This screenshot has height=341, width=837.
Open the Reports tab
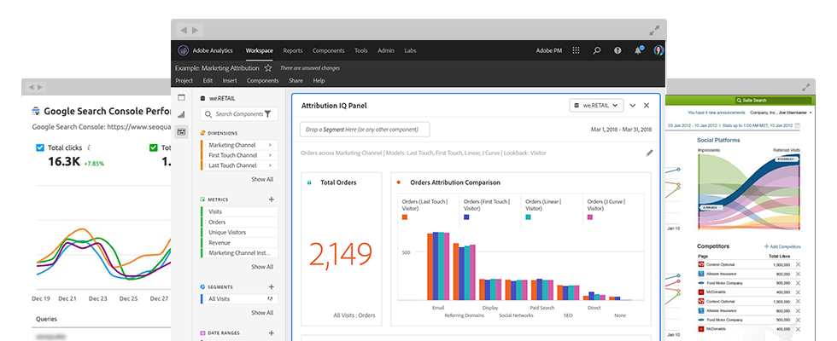pos(292,50)
